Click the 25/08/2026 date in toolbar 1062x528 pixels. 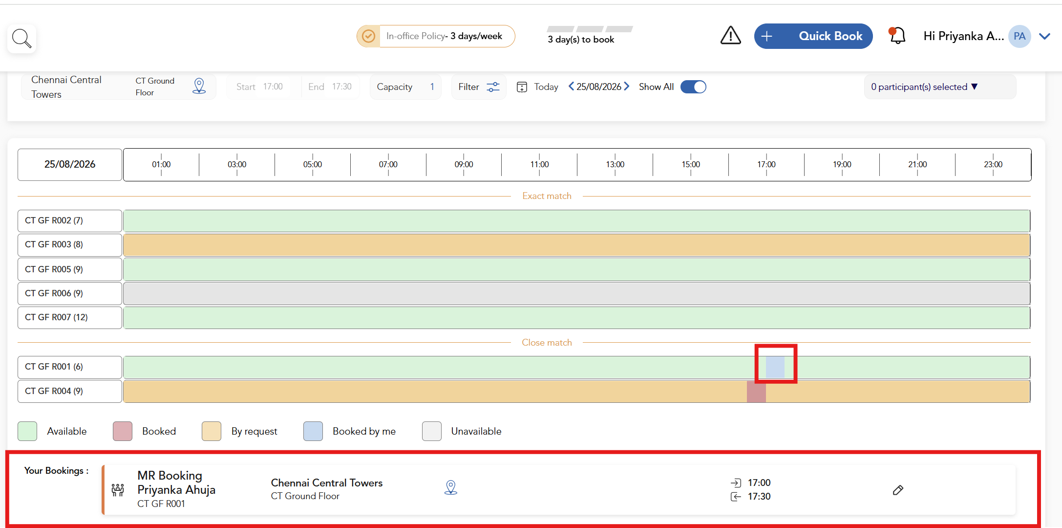599,87
